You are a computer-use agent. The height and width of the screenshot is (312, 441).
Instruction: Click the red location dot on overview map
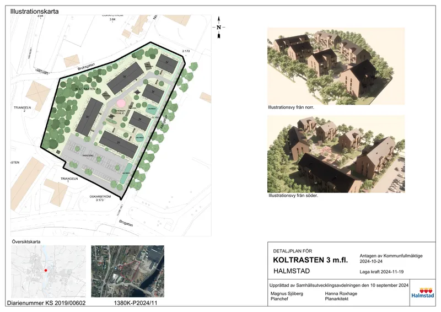coord(46,270)
